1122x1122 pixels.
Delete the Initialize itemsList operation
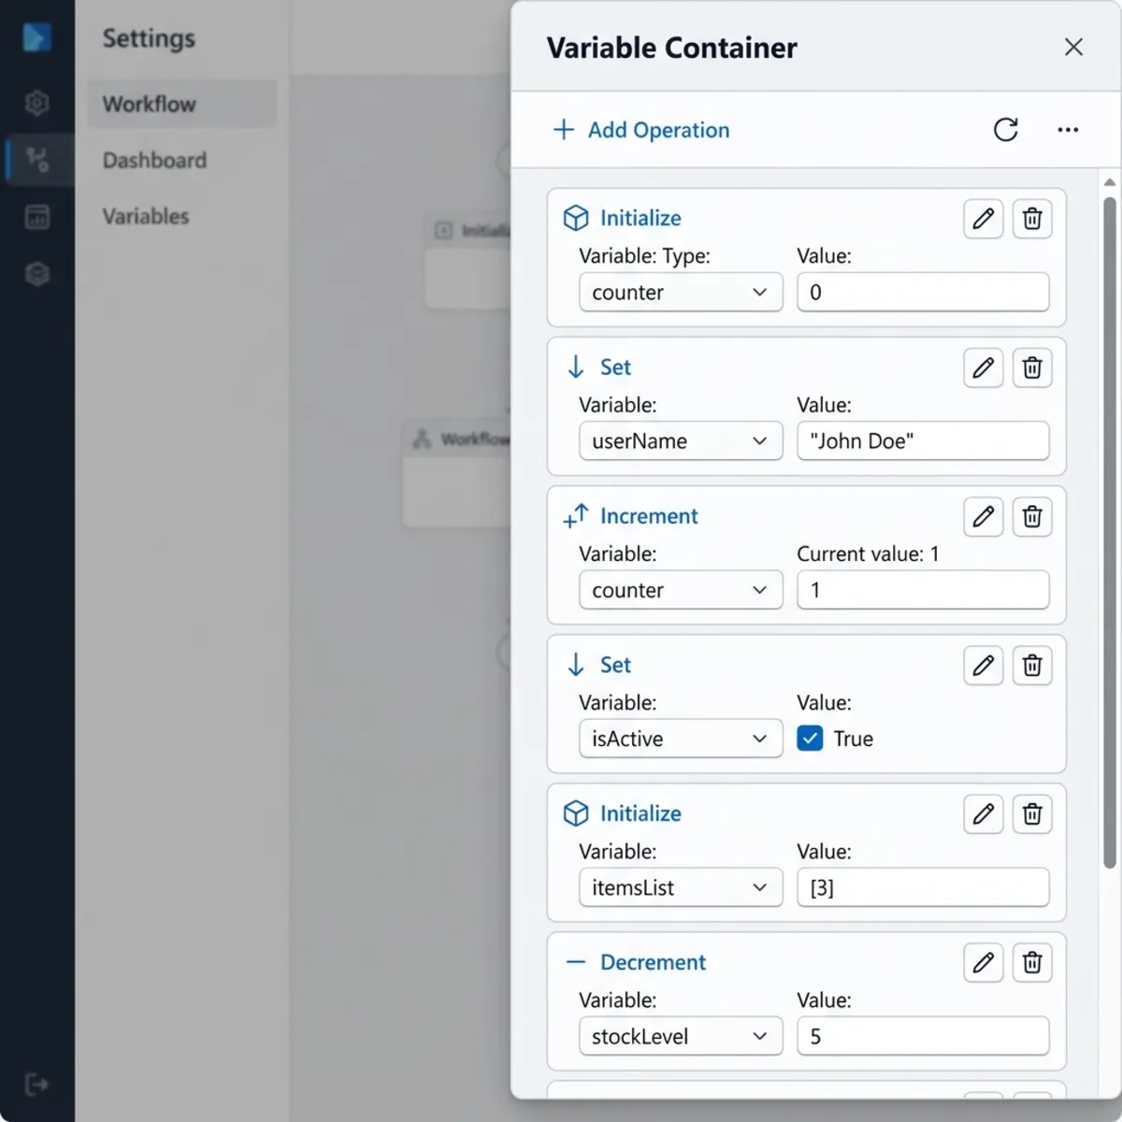click(1032, 813)
